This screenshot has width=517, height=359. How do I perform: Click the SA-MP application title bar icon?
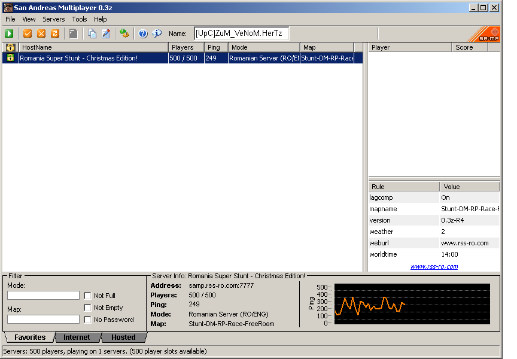pyautogui.click(x=8, y=8)
